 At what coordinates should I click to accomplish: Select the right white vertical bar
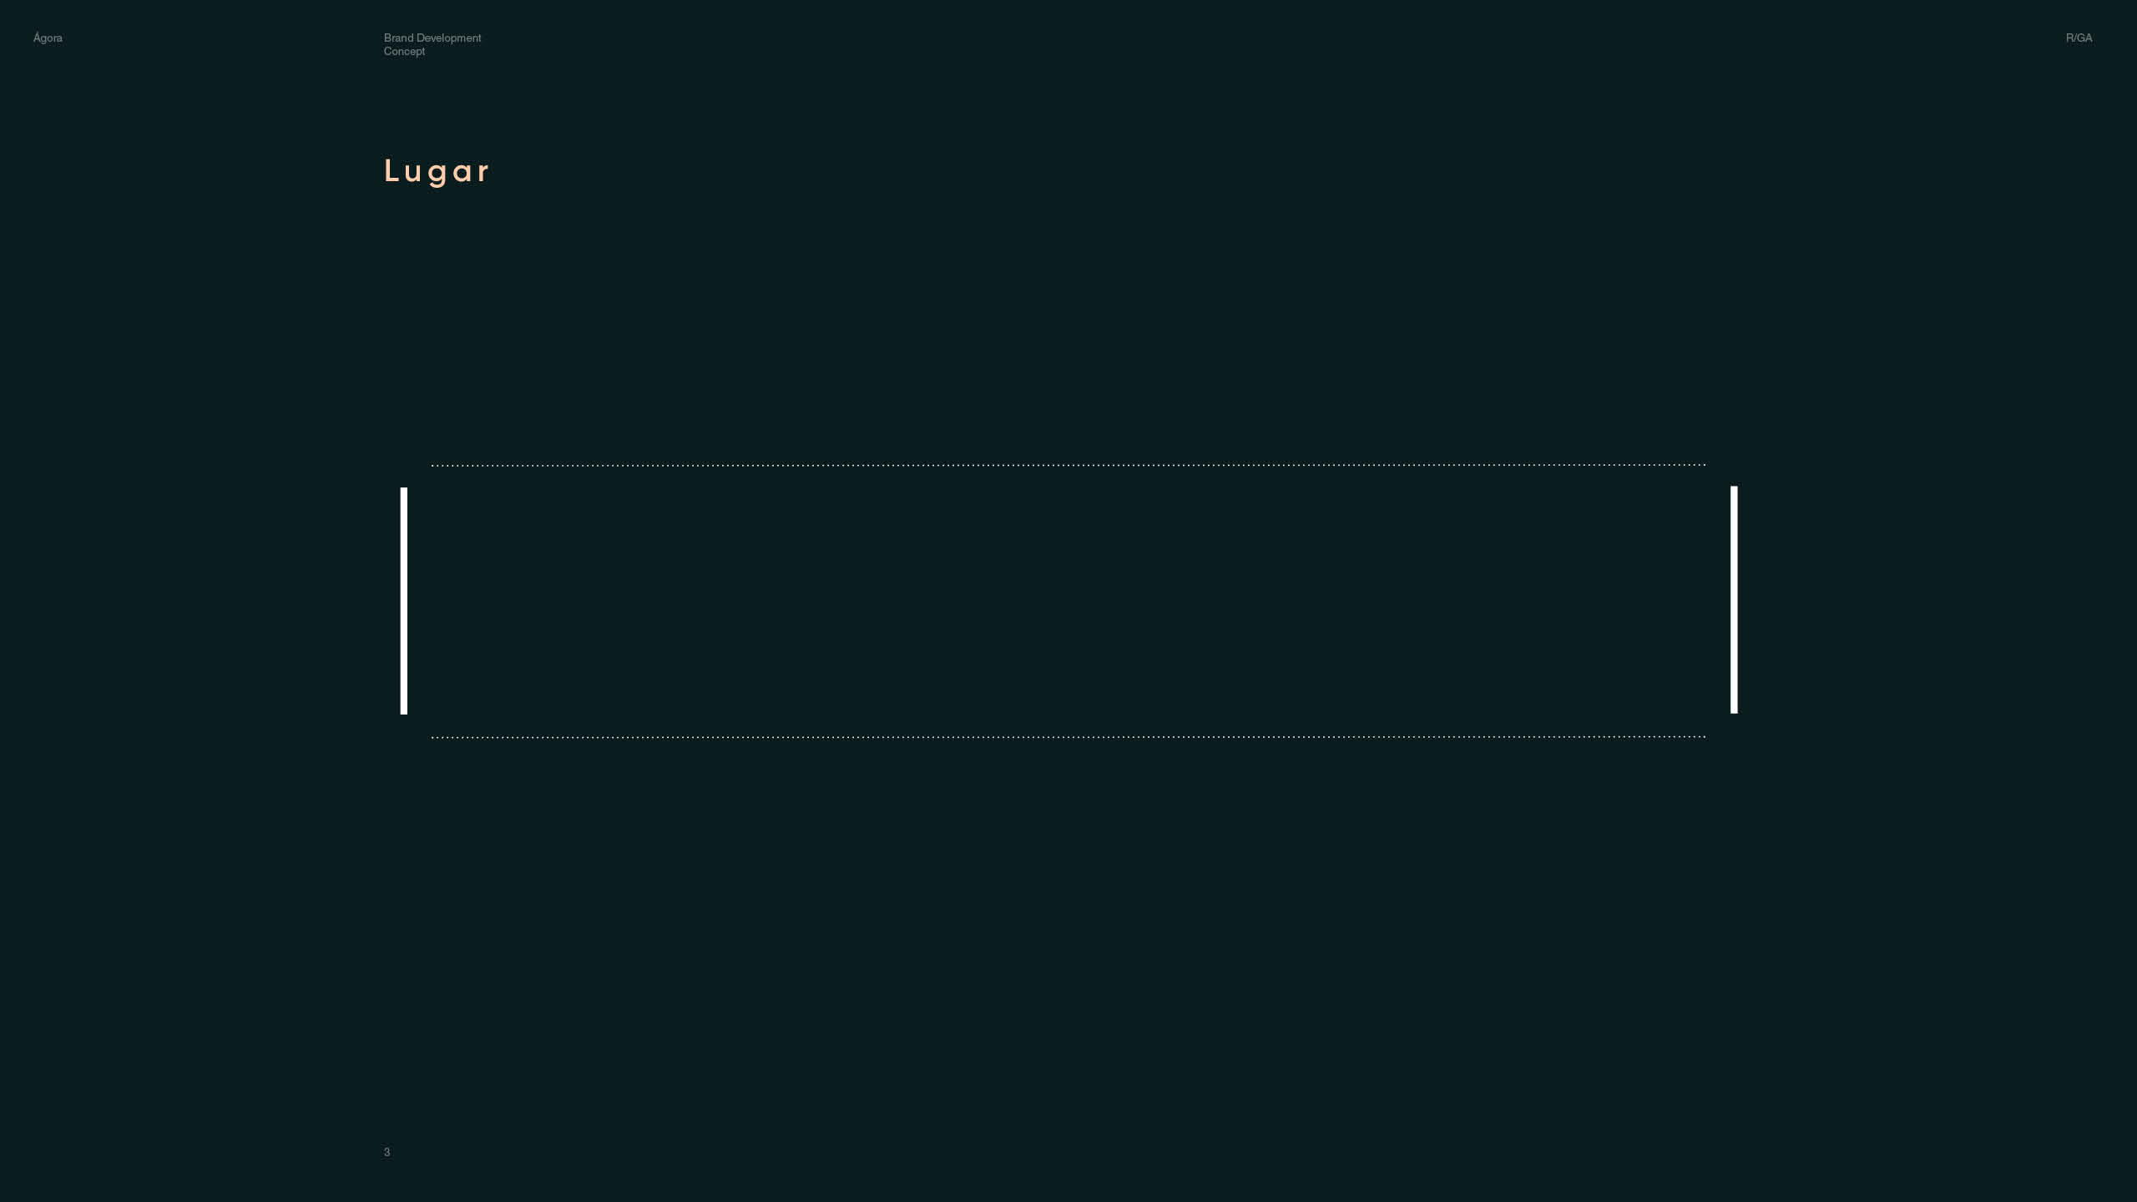[1734, 599]
